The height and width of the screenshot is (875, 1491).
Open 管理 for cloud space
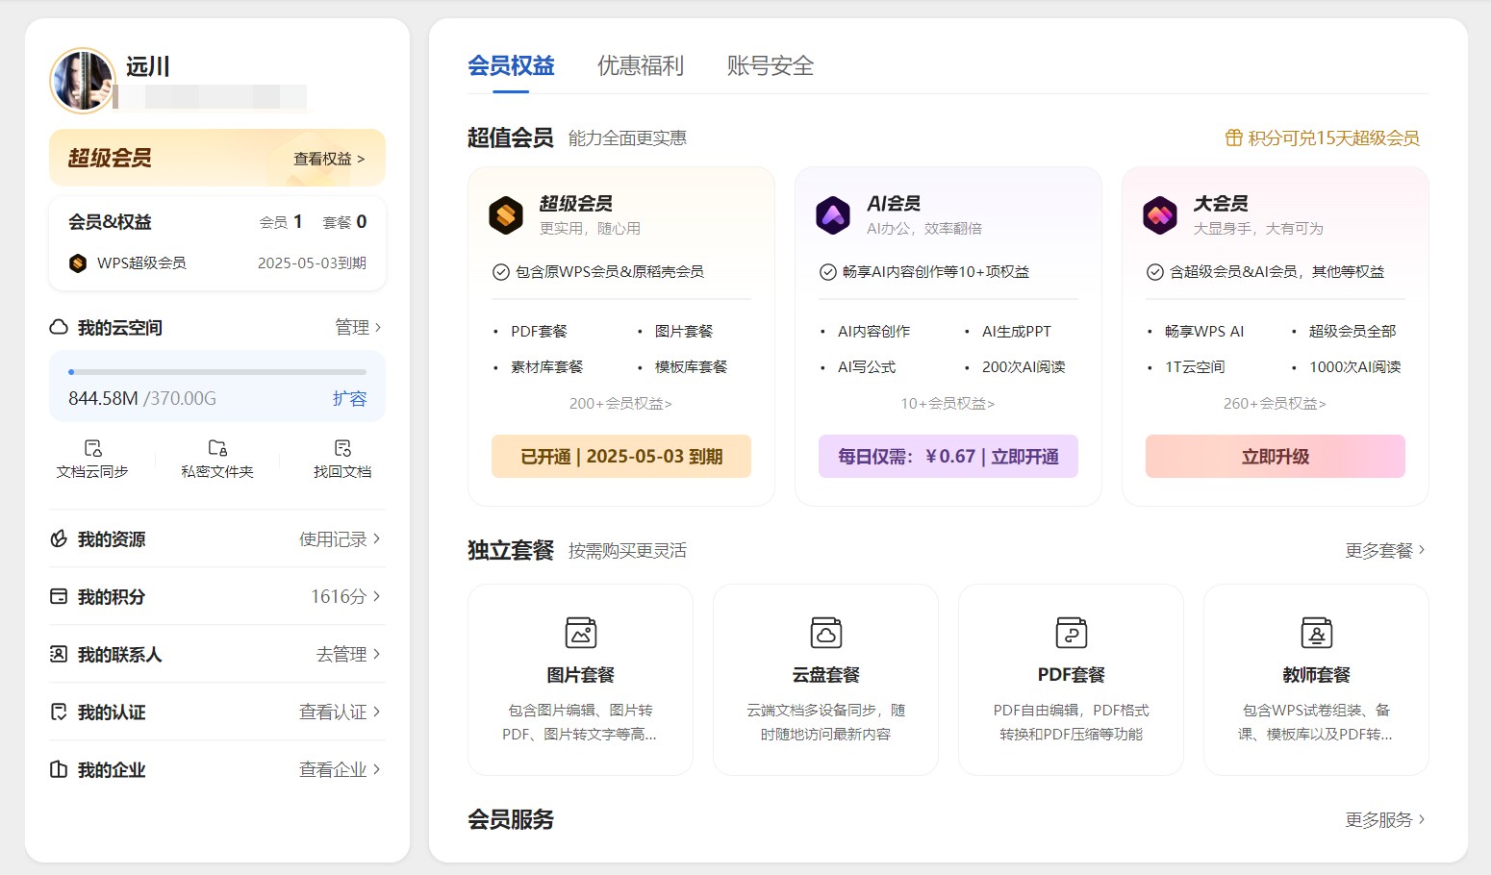[358, 327]
